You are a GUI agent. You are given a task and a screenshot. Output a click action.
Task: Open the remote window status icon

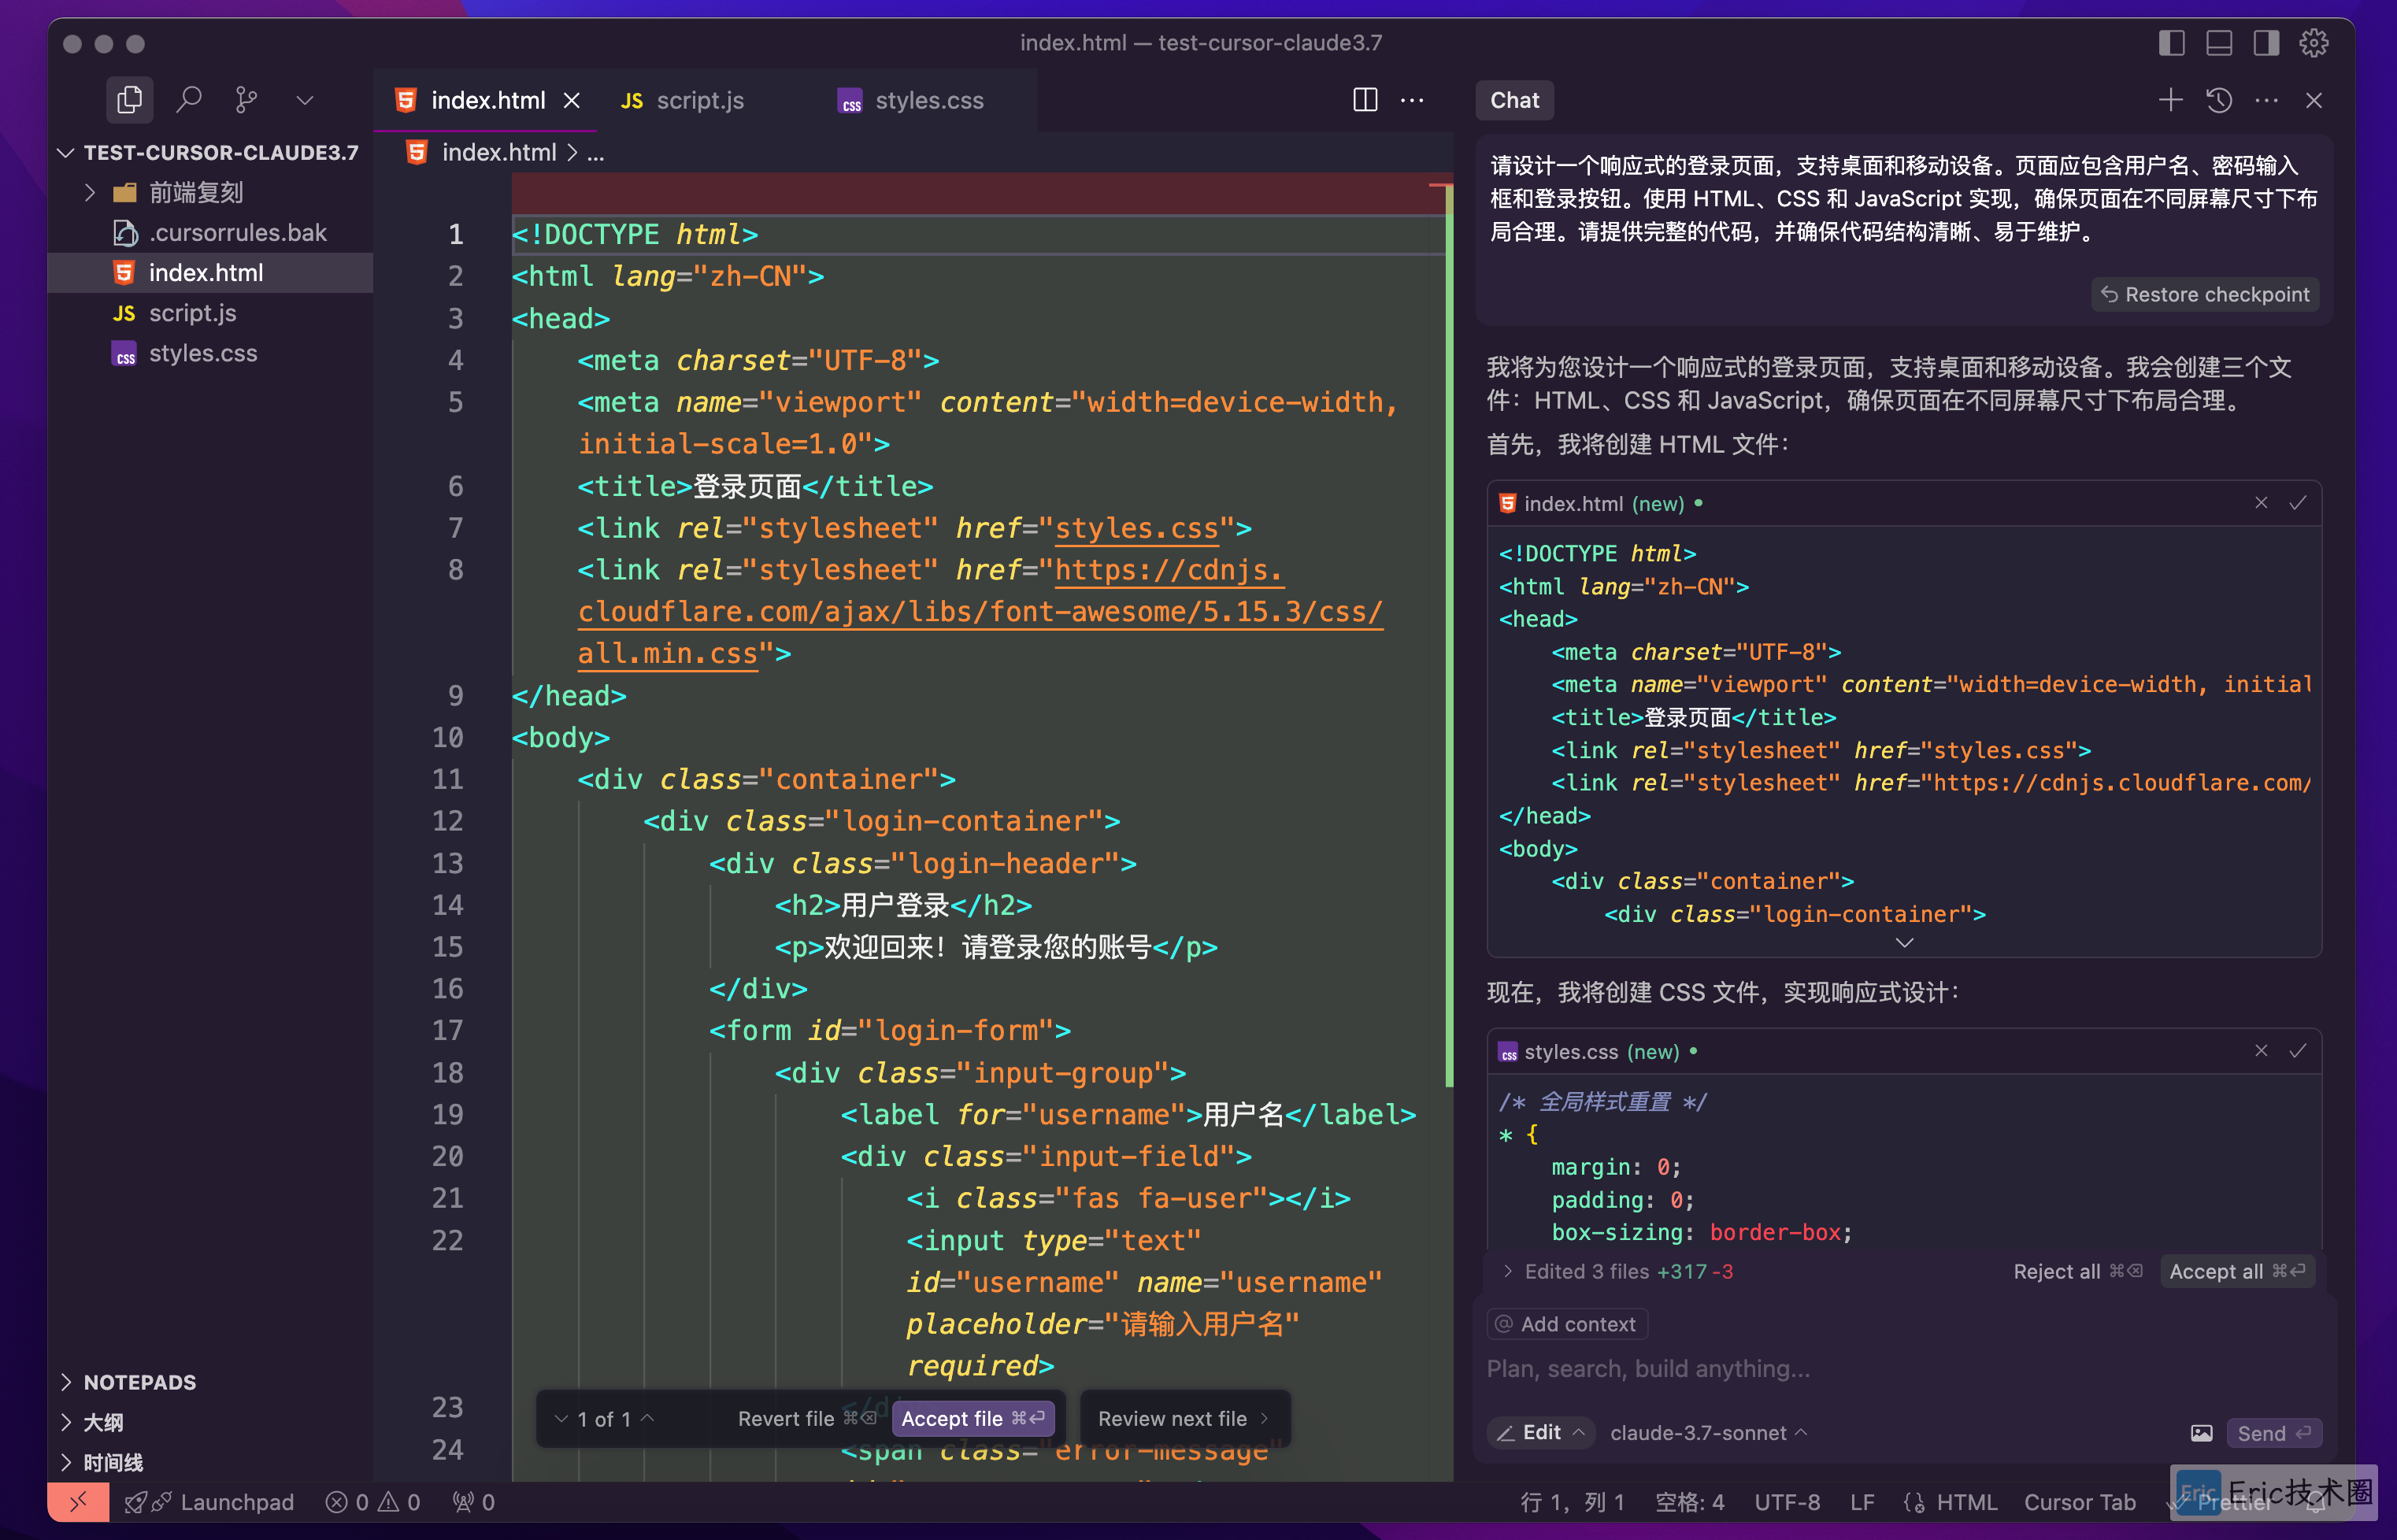pos(78,1502)
